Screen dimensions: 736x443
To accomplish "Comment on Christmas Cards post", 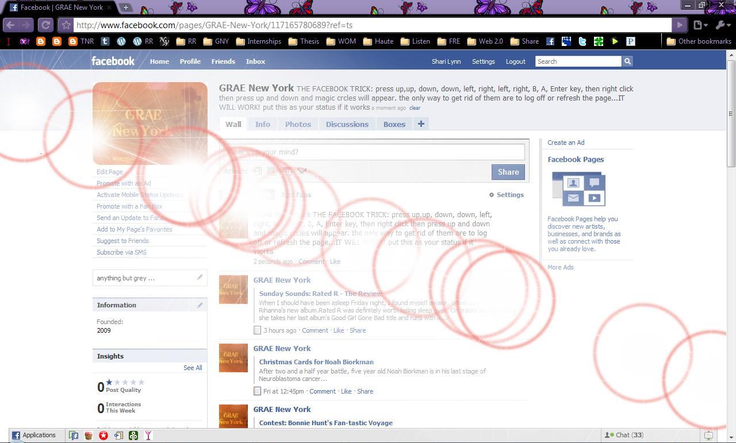I will (x=323, y=391).
